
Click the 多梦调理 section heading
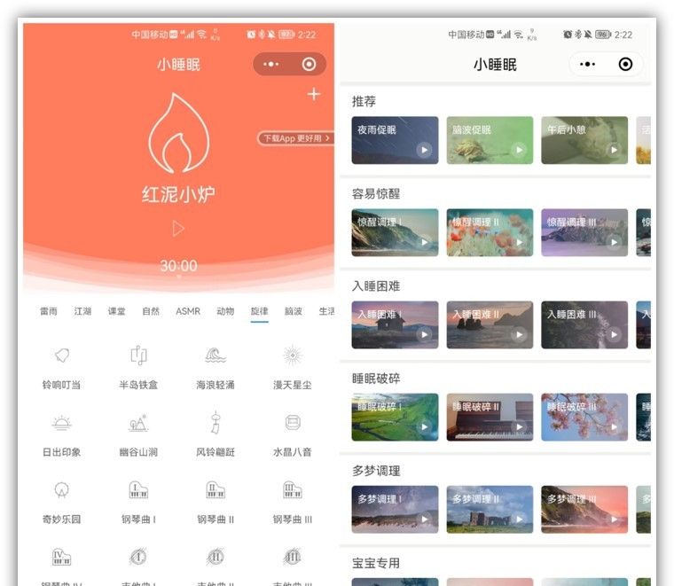coord(376,471)
